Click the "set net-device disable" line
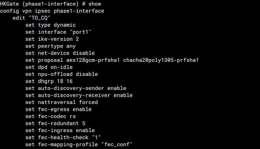The image size is (260, 149). 60,53
